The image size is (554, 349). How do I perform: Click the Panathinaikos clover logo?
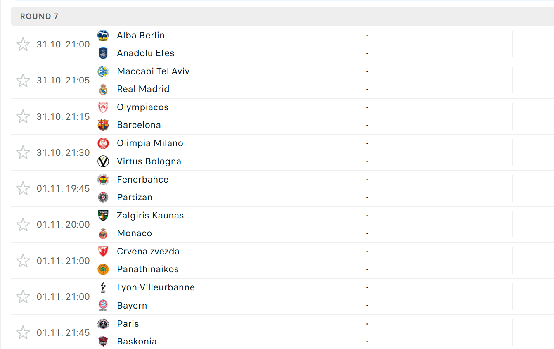103,269
